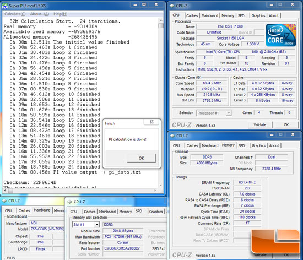Select Memory tab in SPD CPU-Z window
The width and height of the screenshot is (303, 260).
click(x=126, y=212)
